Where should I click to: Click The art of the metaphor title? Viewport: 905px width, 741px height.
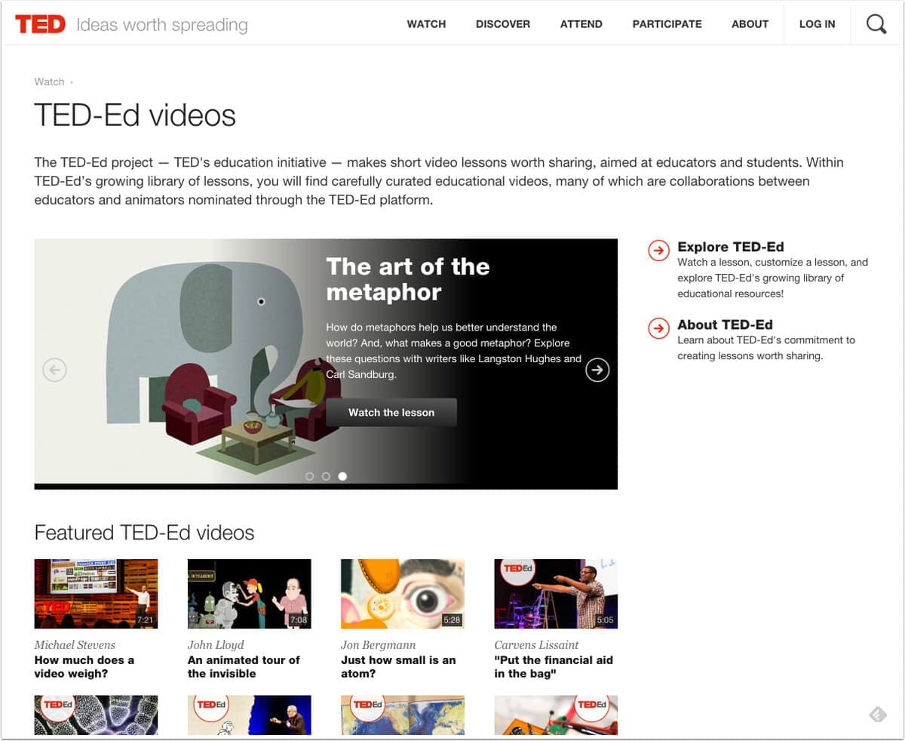point(408,279)
